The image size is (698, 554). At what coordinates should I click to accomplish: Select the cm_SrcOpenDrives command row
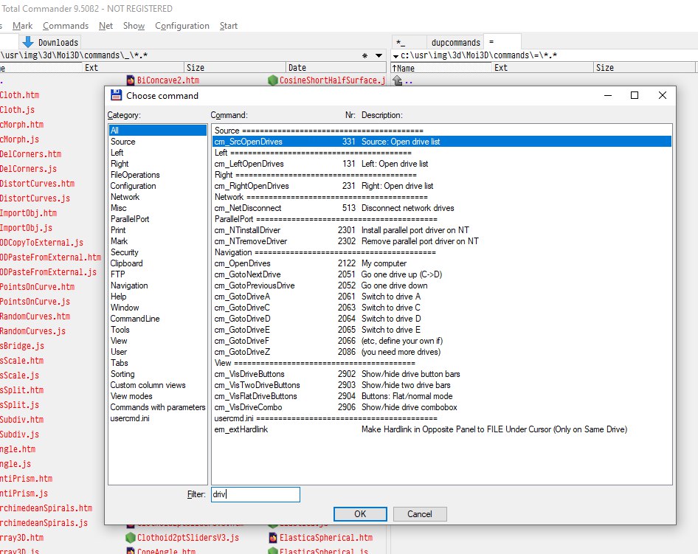click(x=441, y=142)
